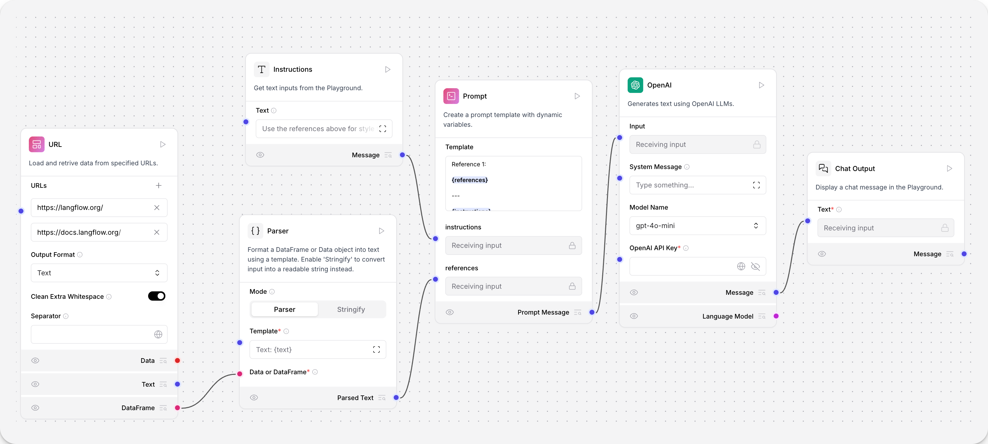Screen dimensions: 988x444
Task: Click the System Message input field
Action: (697, 185)
